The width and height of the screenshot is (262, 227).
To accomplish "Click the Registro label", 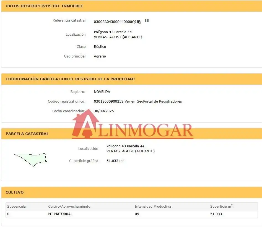I will pos(78,92).
